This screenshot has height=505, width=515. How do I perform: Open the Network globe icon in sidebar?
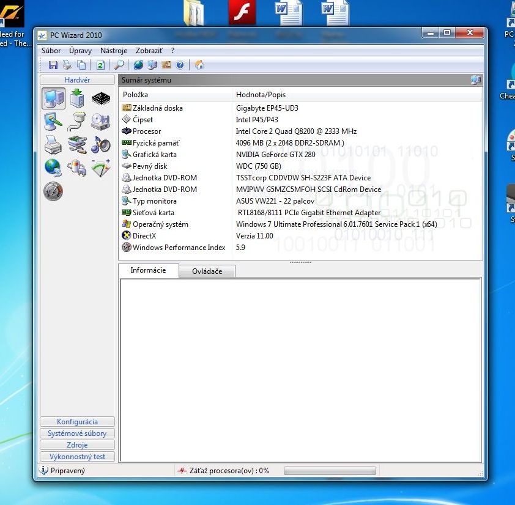[53, 168]
